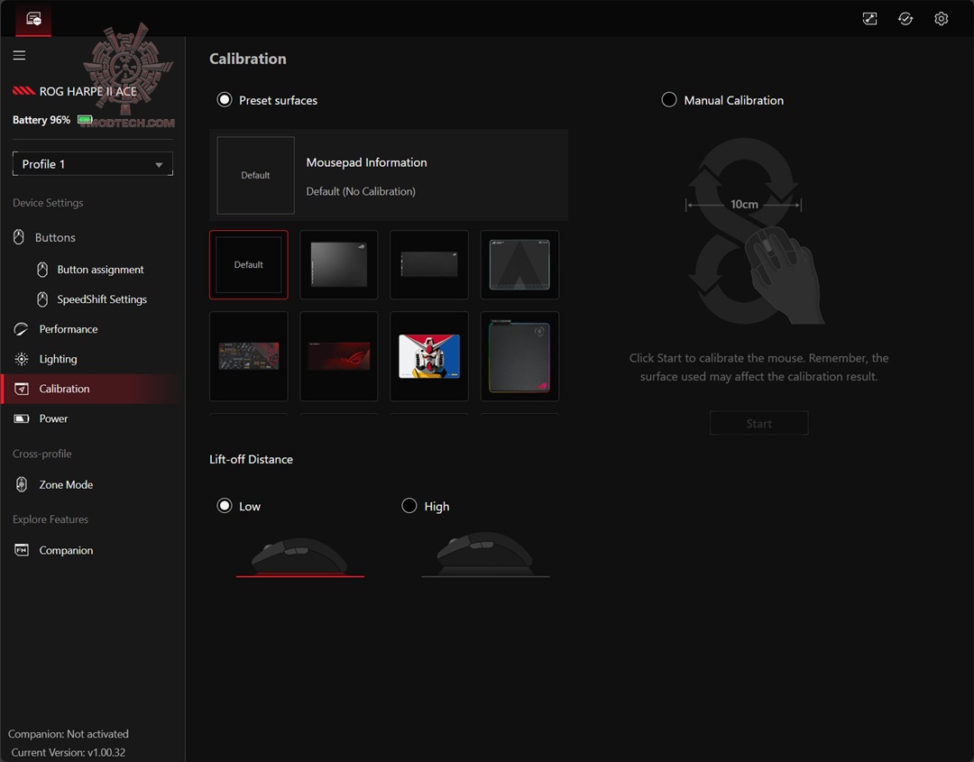Click the Explore Features section label

(x=51, y=519)
